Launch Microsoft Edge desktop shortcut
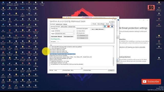Screen dimensions: 164x92 pos(3,87)
